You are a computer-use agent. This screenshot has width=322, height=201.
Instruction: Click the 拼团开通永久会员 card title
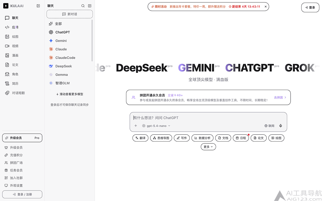pos(152,95)
